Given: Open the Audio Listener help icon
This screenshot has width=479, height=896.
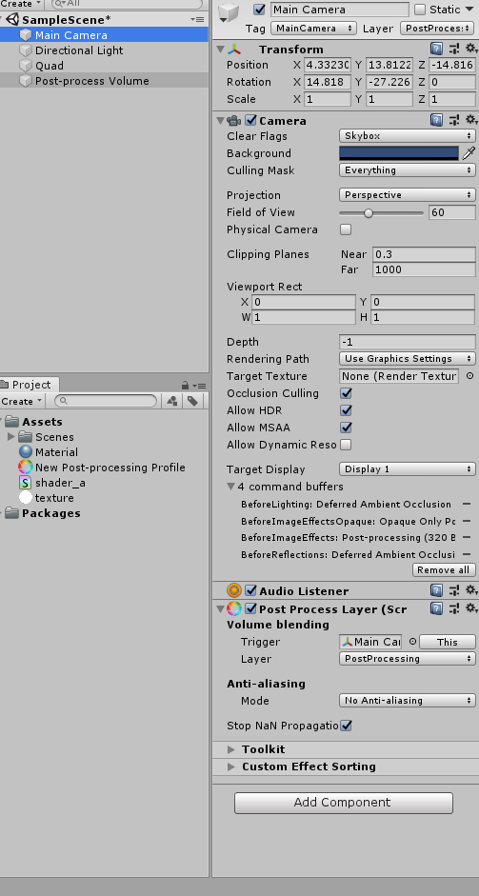Looking at the screenshot, I should pyautogui.click(x=436, y=590).
